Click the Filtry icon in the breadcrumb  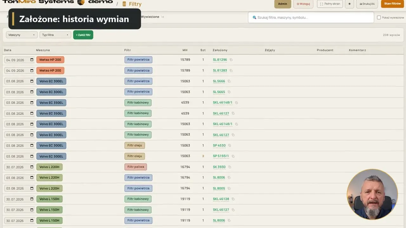(124, 4)
